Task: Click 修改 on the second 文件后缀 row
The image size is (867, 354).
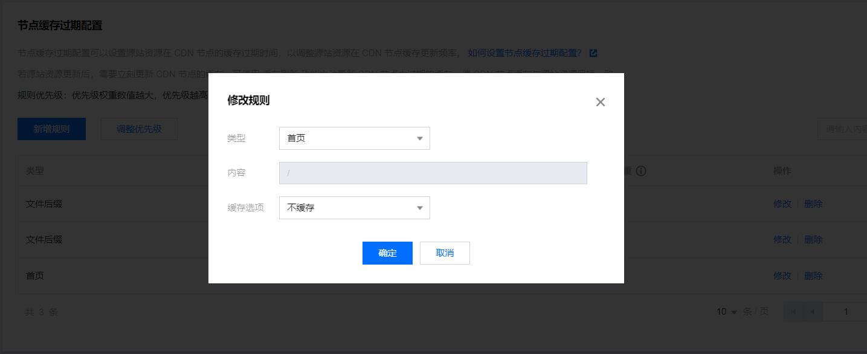Action: coord(782,239)
